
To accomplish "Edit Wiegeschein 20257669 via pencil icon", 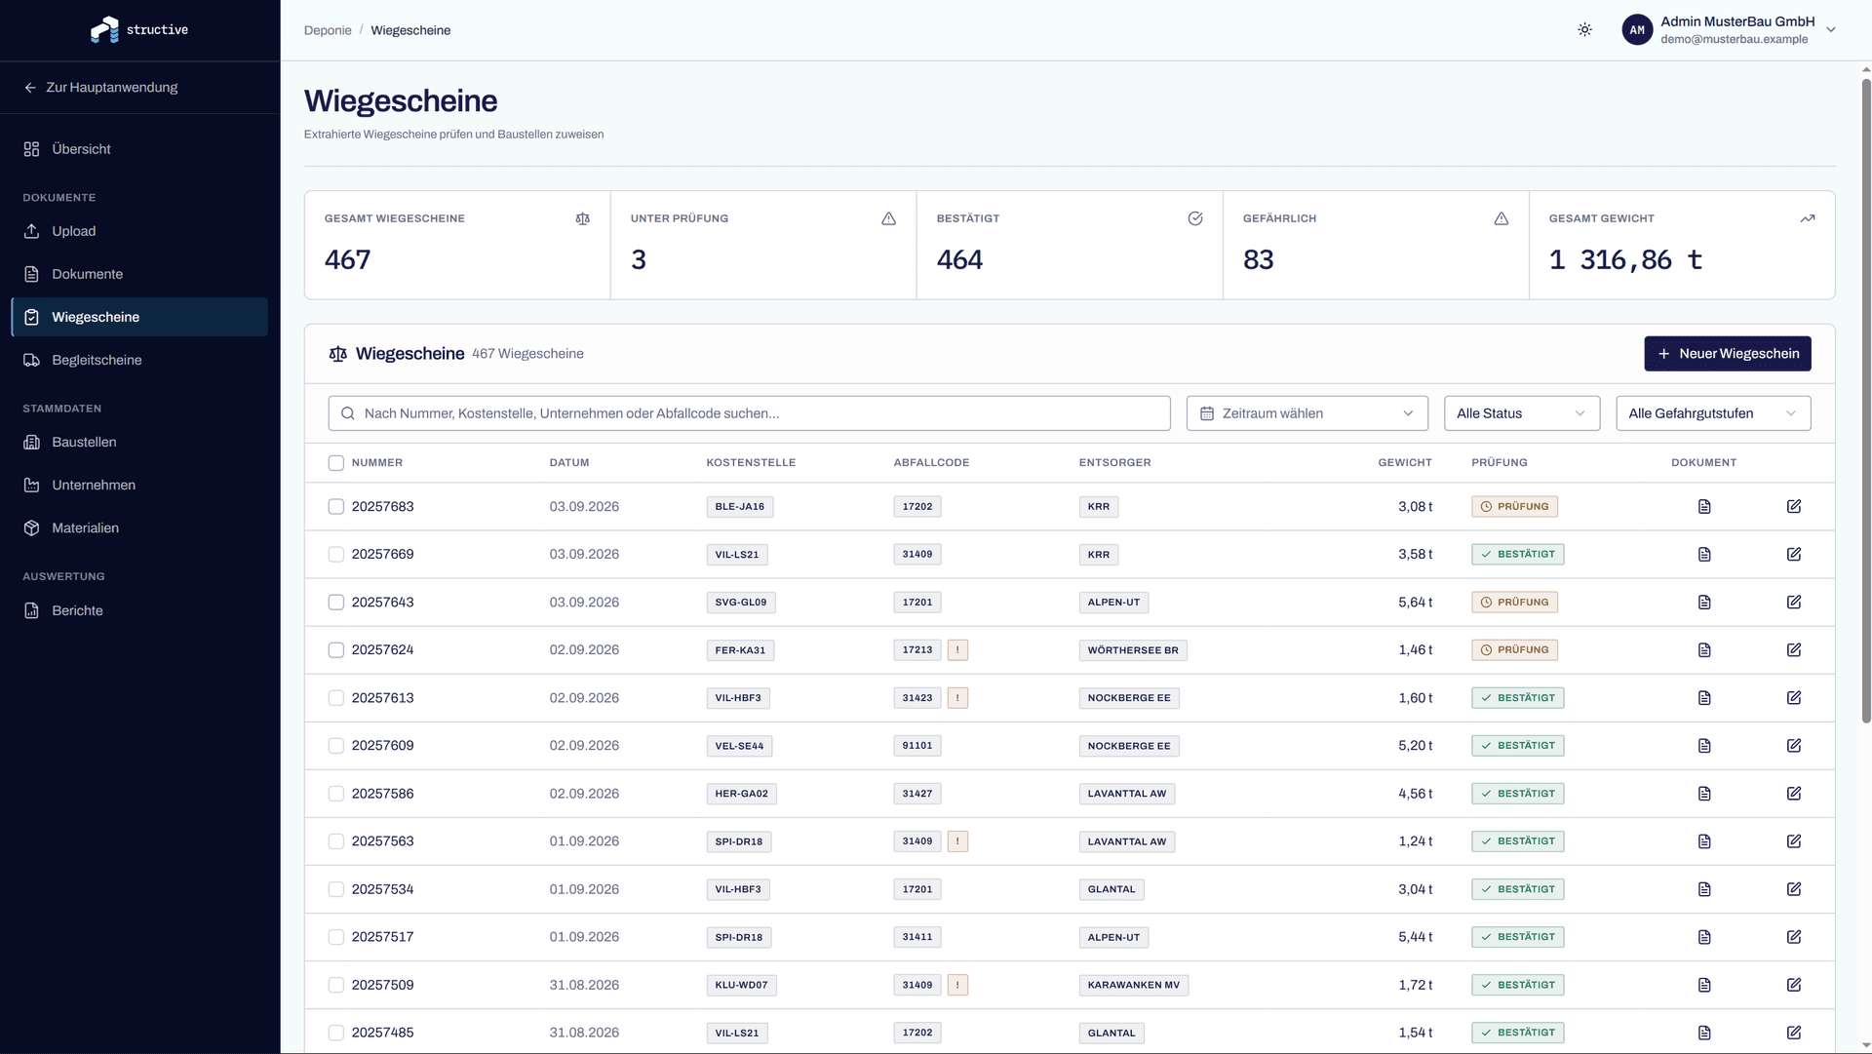I will click(1794, 555).
